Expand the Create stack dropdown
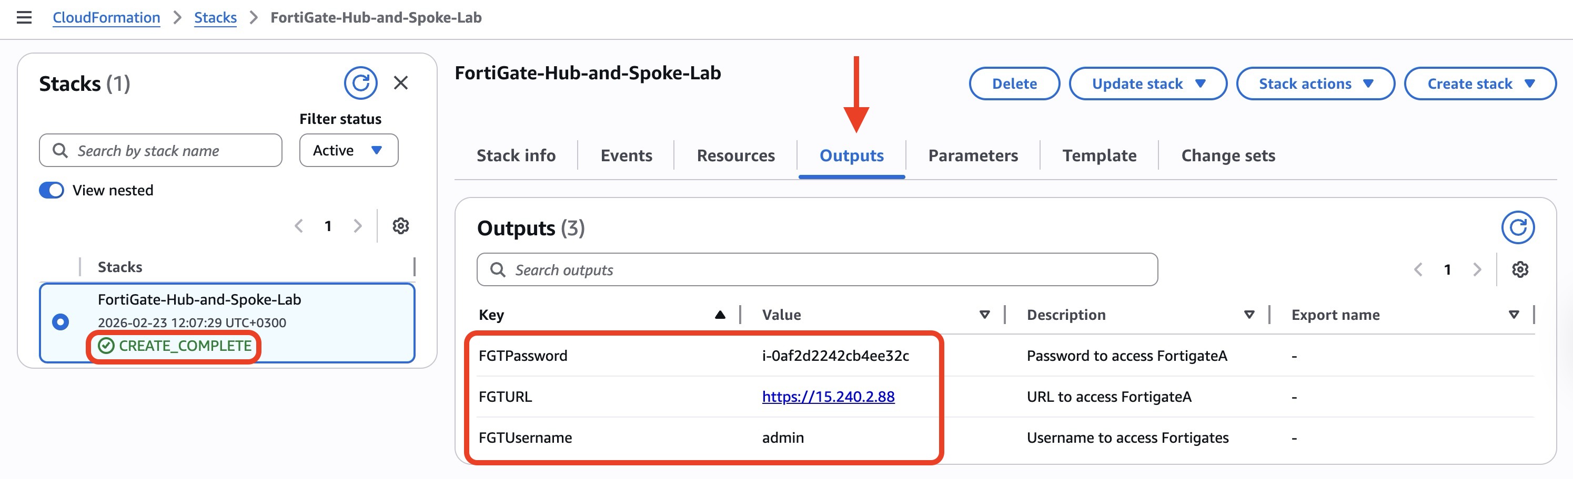 (1480, 84)
